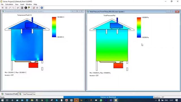This screenshot has width=181, height=102.
Task: Click the goals flag icon in toolbar
Action: point(29,8)
